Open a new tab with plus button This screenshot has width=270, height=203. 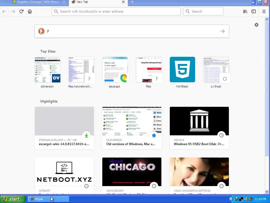[132, 2]
